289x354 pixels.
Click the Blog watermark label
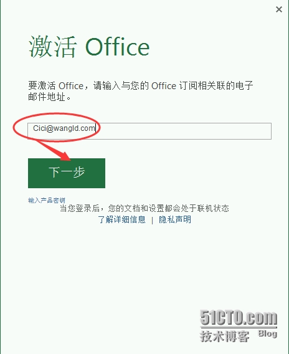click(268, 333)
